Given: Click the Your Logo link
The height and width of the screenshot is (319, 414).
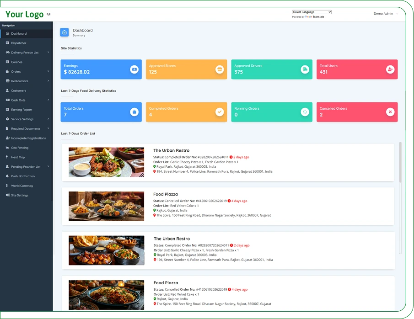Looking at the screenshot, I should click(x=25, y=14).
